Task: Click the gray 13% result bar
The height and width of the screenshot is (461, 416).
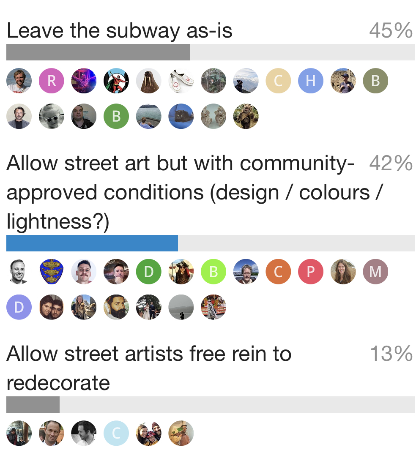Action: 33,404
